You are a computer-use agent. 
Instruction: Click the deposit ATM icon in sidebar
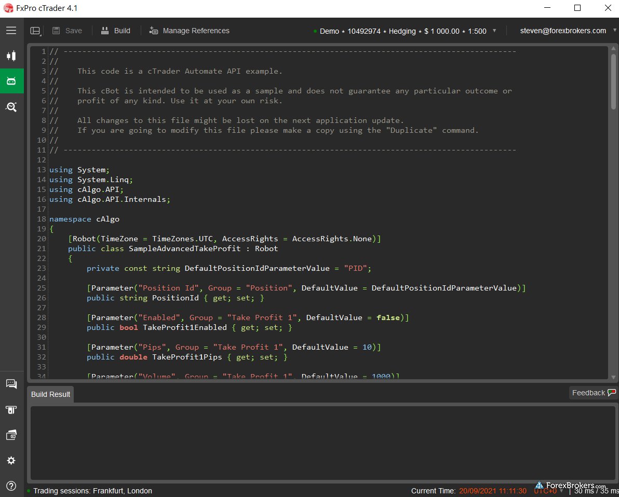click(x=11, y=410)
